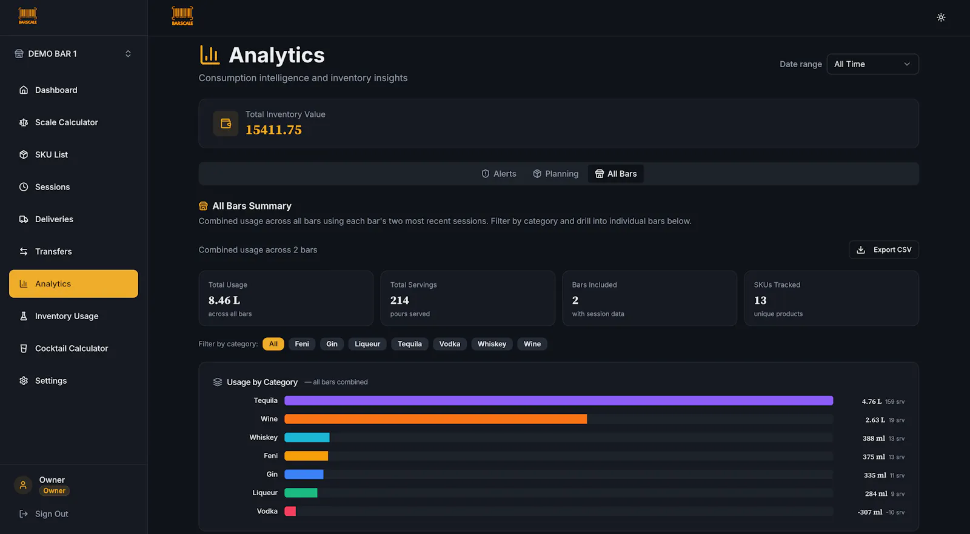Filter by Liqueur category
The image size is (970, 534).
coord(367,344)
